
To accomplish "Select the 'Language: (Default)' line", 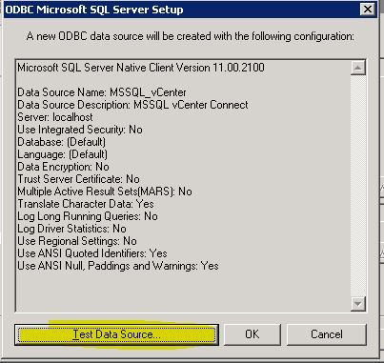I will [x=62, y=154].
